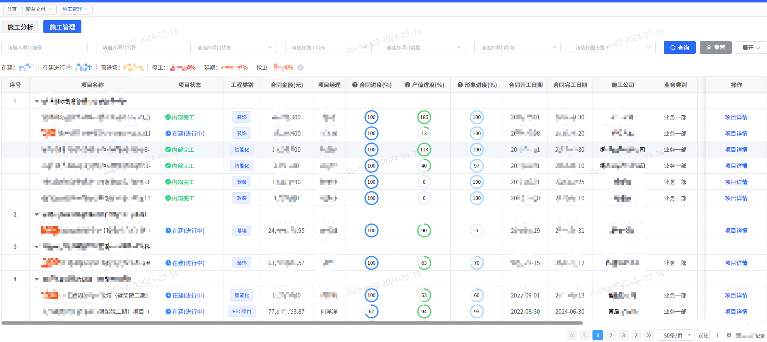
Task: Click the 186 产值进度 progress circle
Action: click(x=424, y=117)
